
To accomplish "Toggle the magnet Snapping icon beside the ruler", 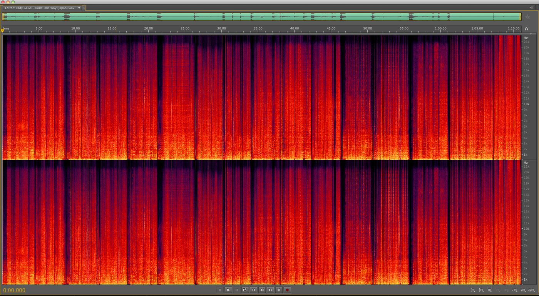I will click(527, 29).
